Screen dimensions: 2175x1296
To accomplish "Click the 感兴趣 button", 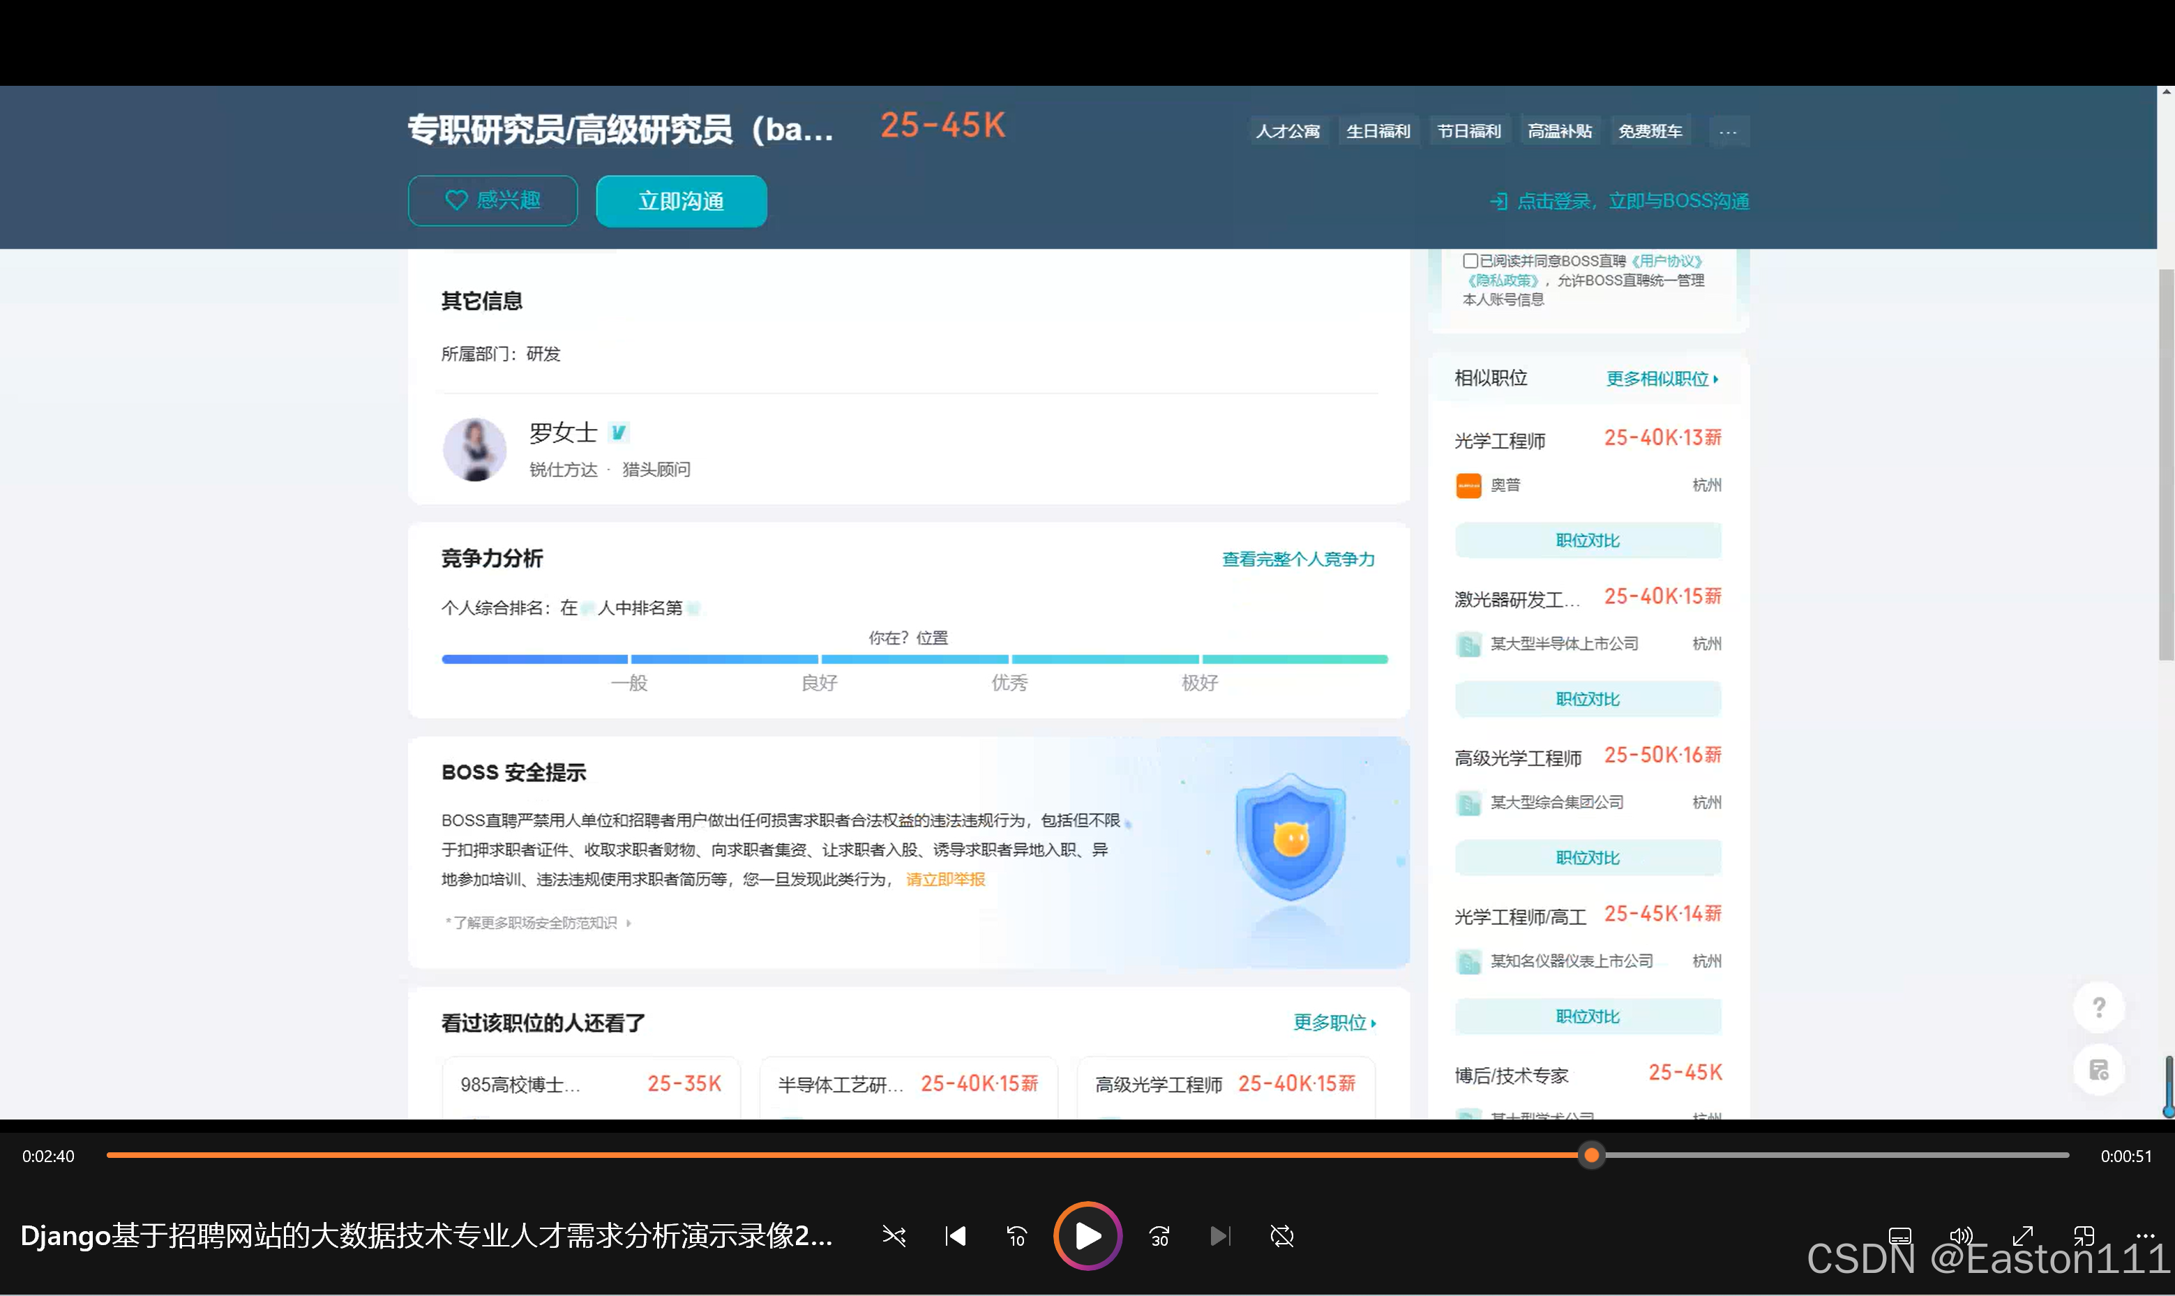I will [492, 201].
